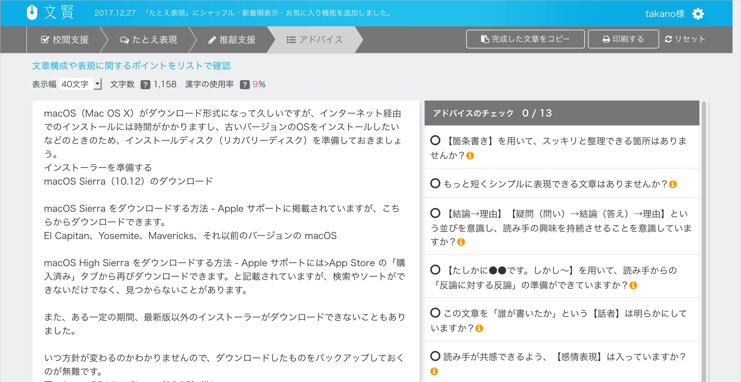The image size is (741, 382).
Task: Check the 箇条書き advice item
Action: point(435,140)
